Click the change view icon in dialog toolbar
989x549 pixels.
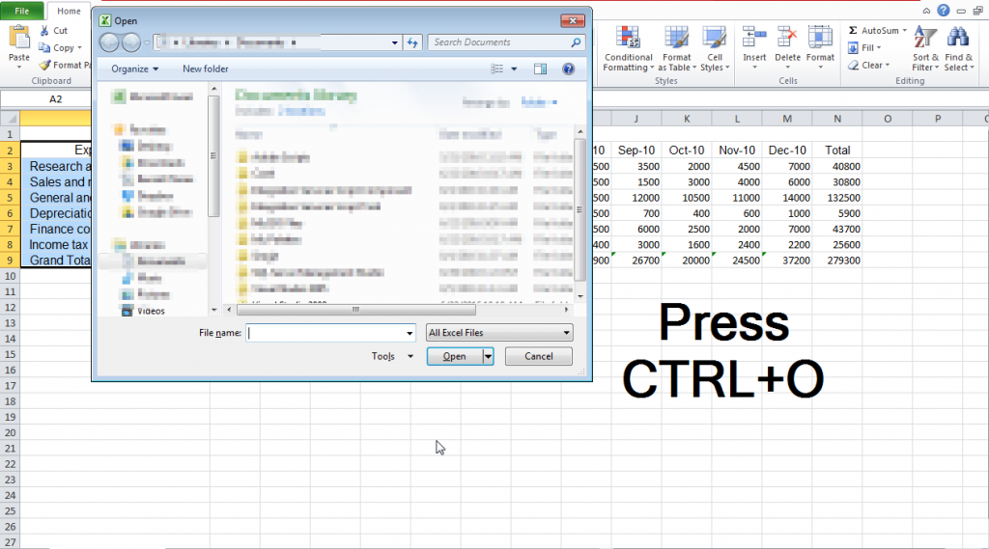pos(497,69)
